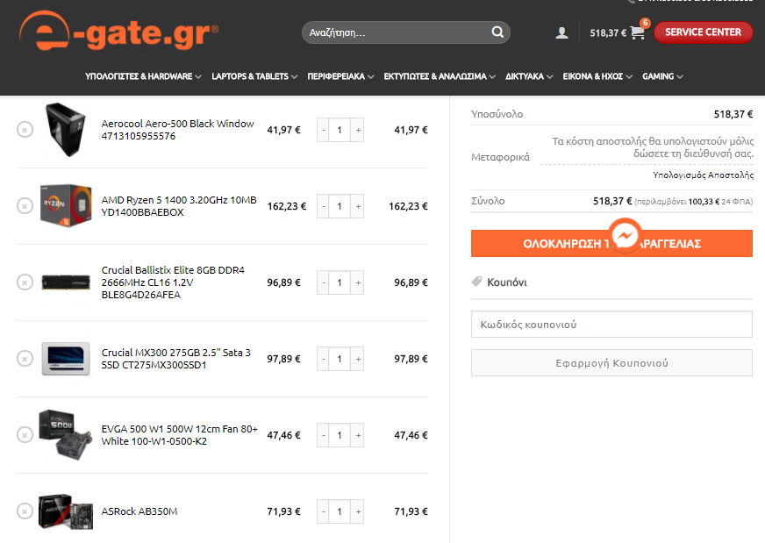Remove ASRock AB350M from cart
765x543 pixels.
[x=25, y=511]
